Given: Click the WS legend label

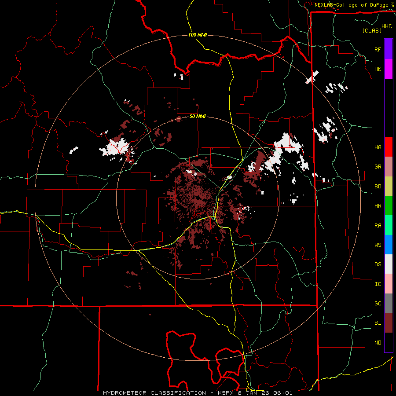Looking at the screenshot, I should (x=378, y=245).
